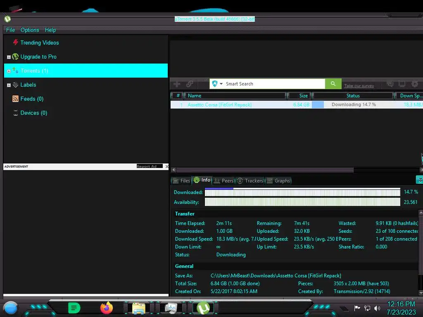Sort torrents by Status column header
The height and width of the screenshot is (317, 423).
click(x=353, y=96)
